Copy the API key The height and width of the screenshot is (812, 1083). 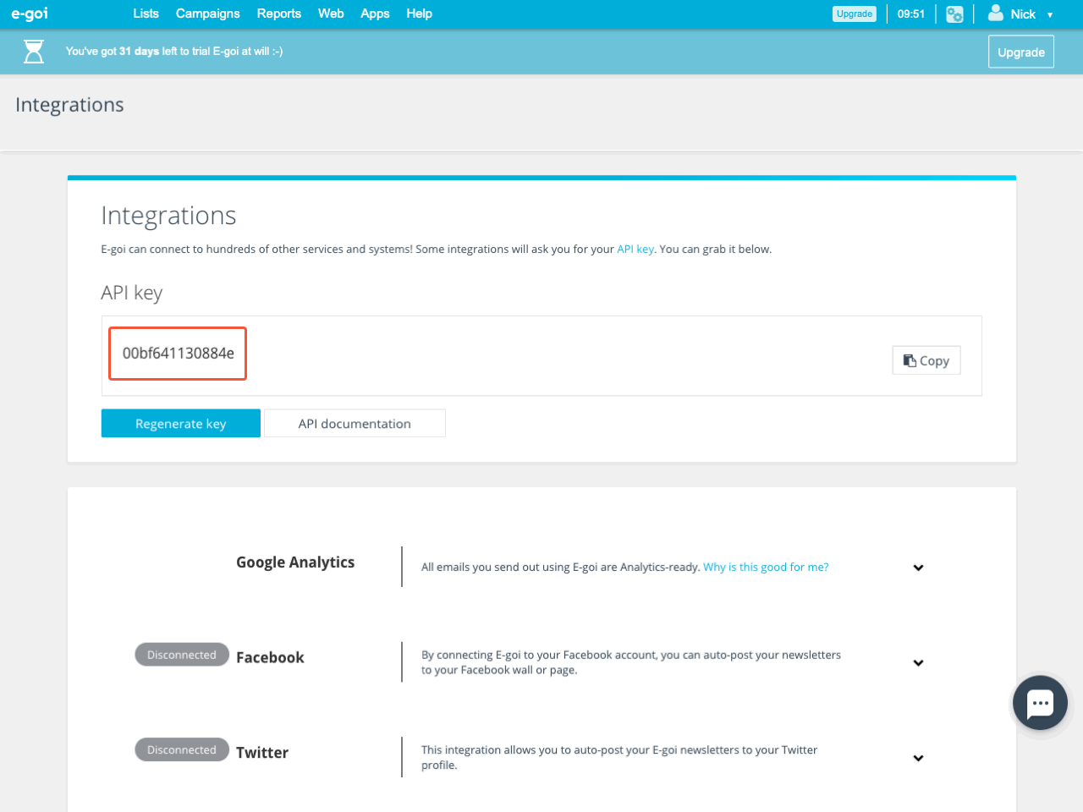pos(926,360)
